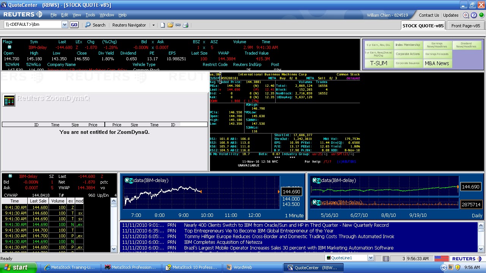Open the Top Entrepreneurs Vie headline
The image size is (486, 273).
(x=259, y=231)
